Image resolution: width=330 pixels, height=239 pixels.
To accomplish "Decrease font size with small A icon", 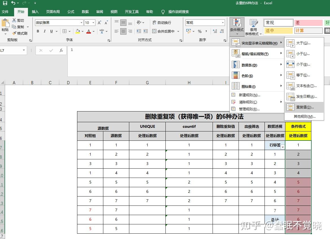I will click(x=106, y=23).
